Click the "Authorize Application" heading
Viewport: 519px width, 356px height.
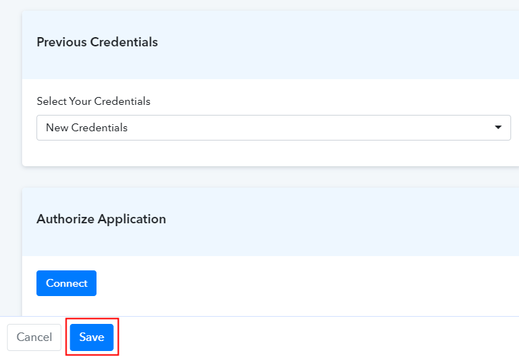[x=101, y=219]
